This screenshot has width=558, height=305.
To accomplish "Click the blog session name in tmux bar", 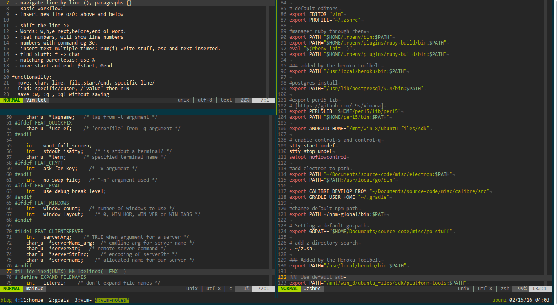I will [x=6, y=300].
